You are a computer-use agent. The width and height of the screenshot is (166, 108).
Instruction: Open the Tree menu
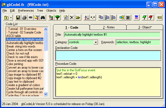click(40, 11)
